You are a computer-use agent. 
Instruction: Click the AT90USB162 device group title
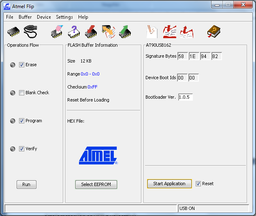point(158,45)
